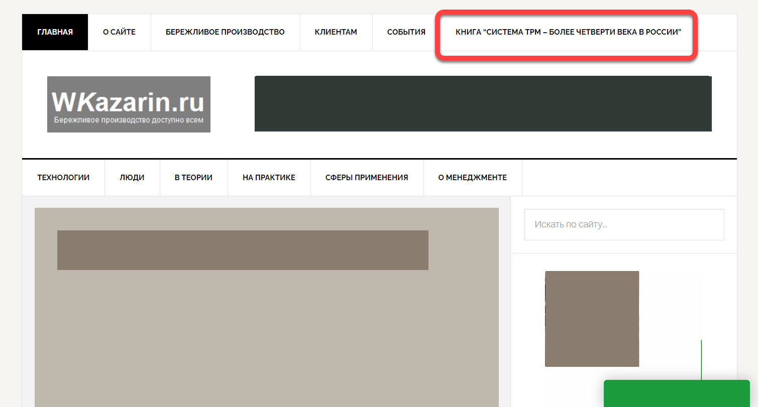
Task: Open the highlighted КНИГА "СИСТЕМА TPM" link
Action: tap(568, 32)
